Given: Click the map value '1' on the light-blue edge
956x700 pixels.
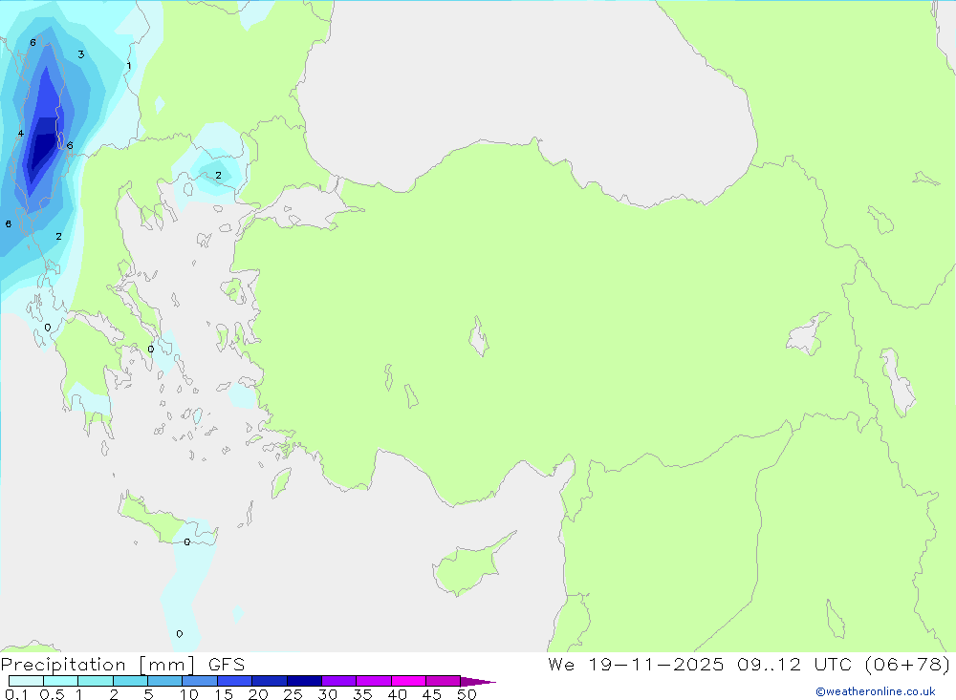Looking at the screenshot, I should (x=129, y=65).
